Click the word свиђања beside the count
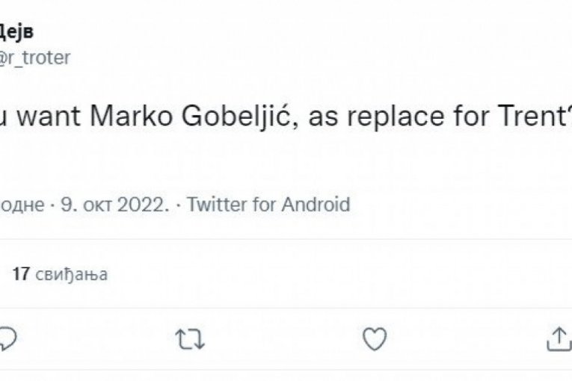Screen dimensions: 572x381 pos(71,274)
